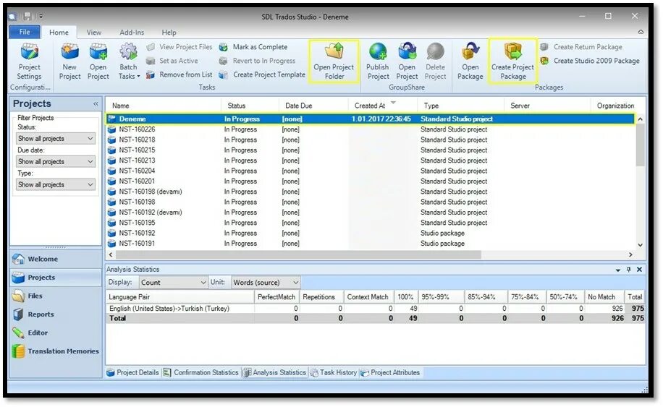Collapse the Projects navigation pane
This screenshot has width=663, height=407.
pos(96,104)
